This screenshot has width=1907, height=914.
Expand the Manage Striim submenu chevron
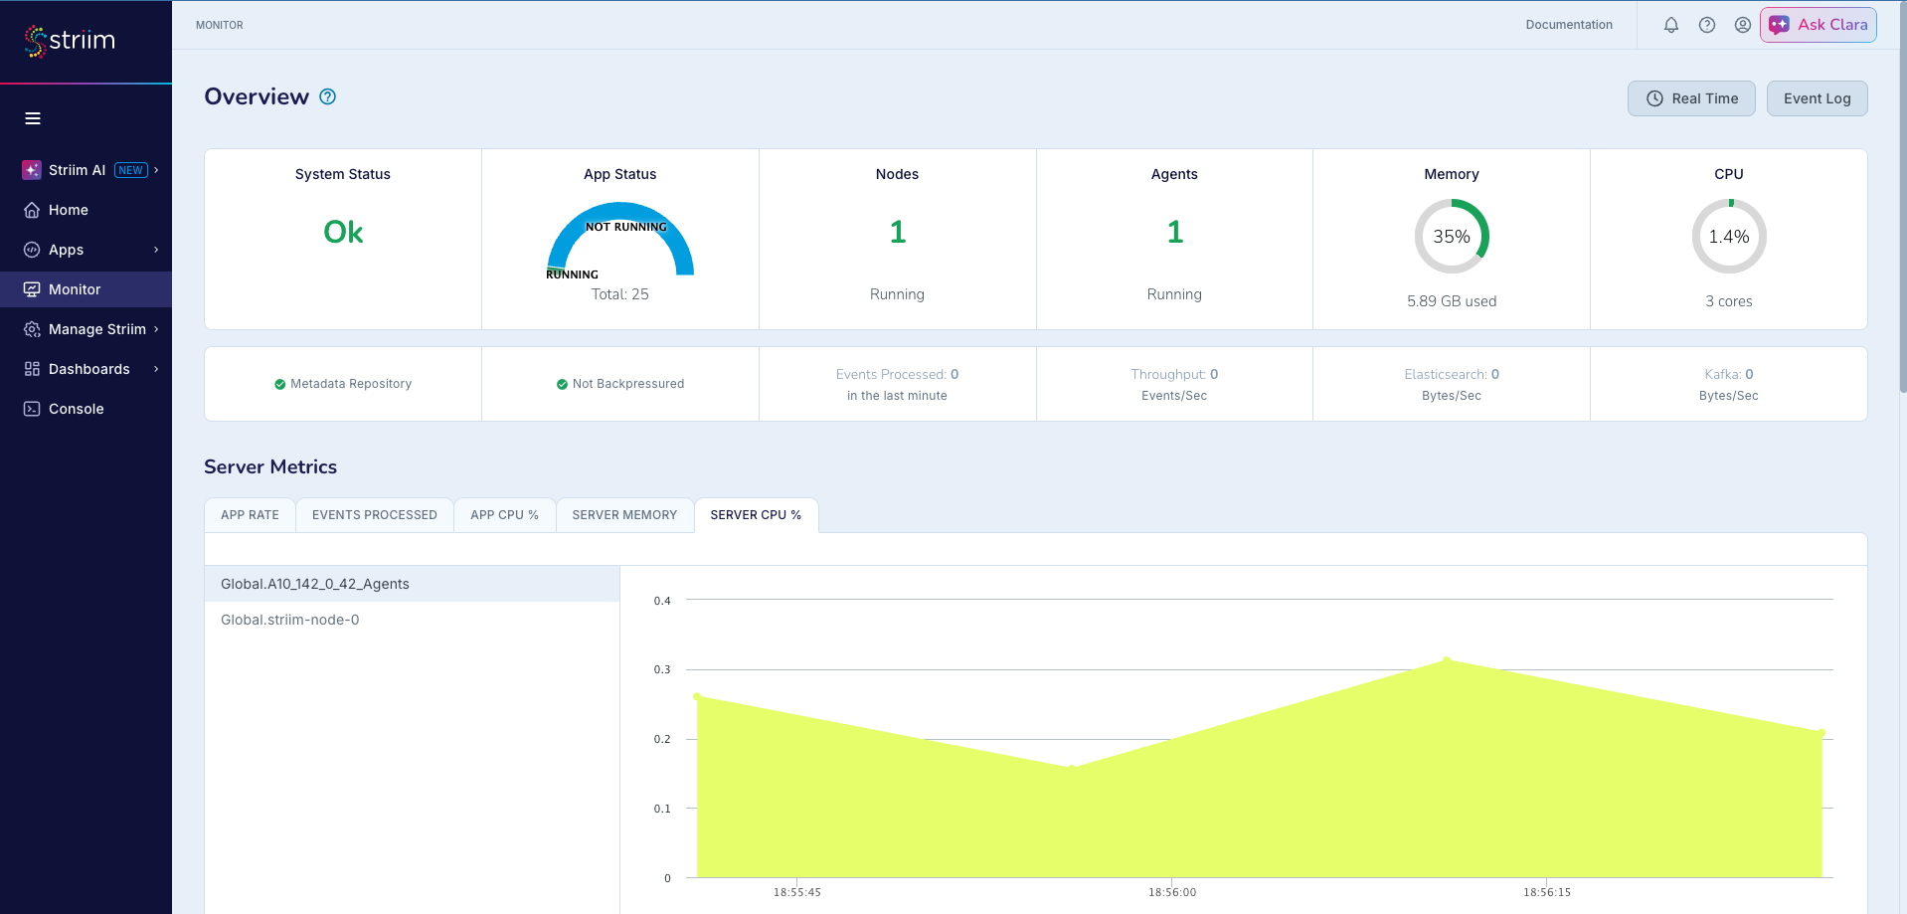[156, 329]
